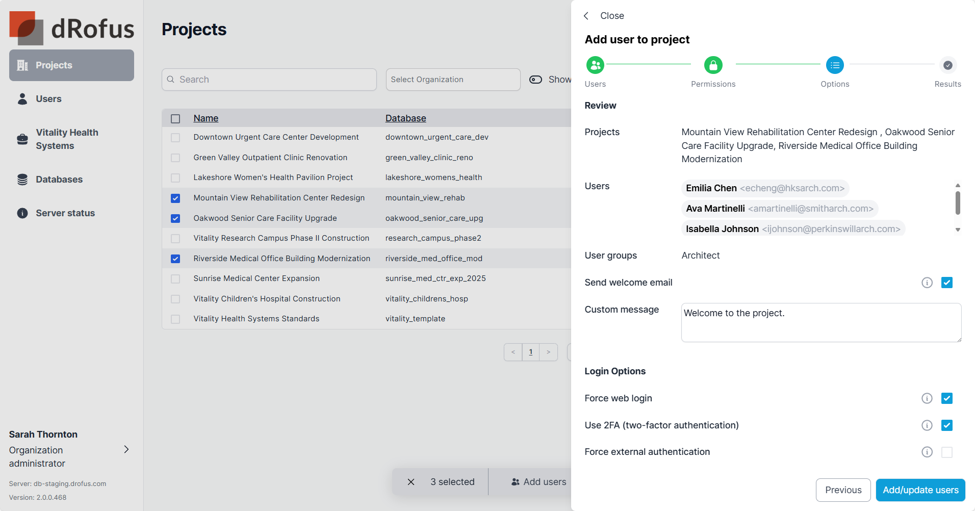The image size is (975, 511).
Task: Open the Select Organization dropdown
Action: (x=453, y=80)
